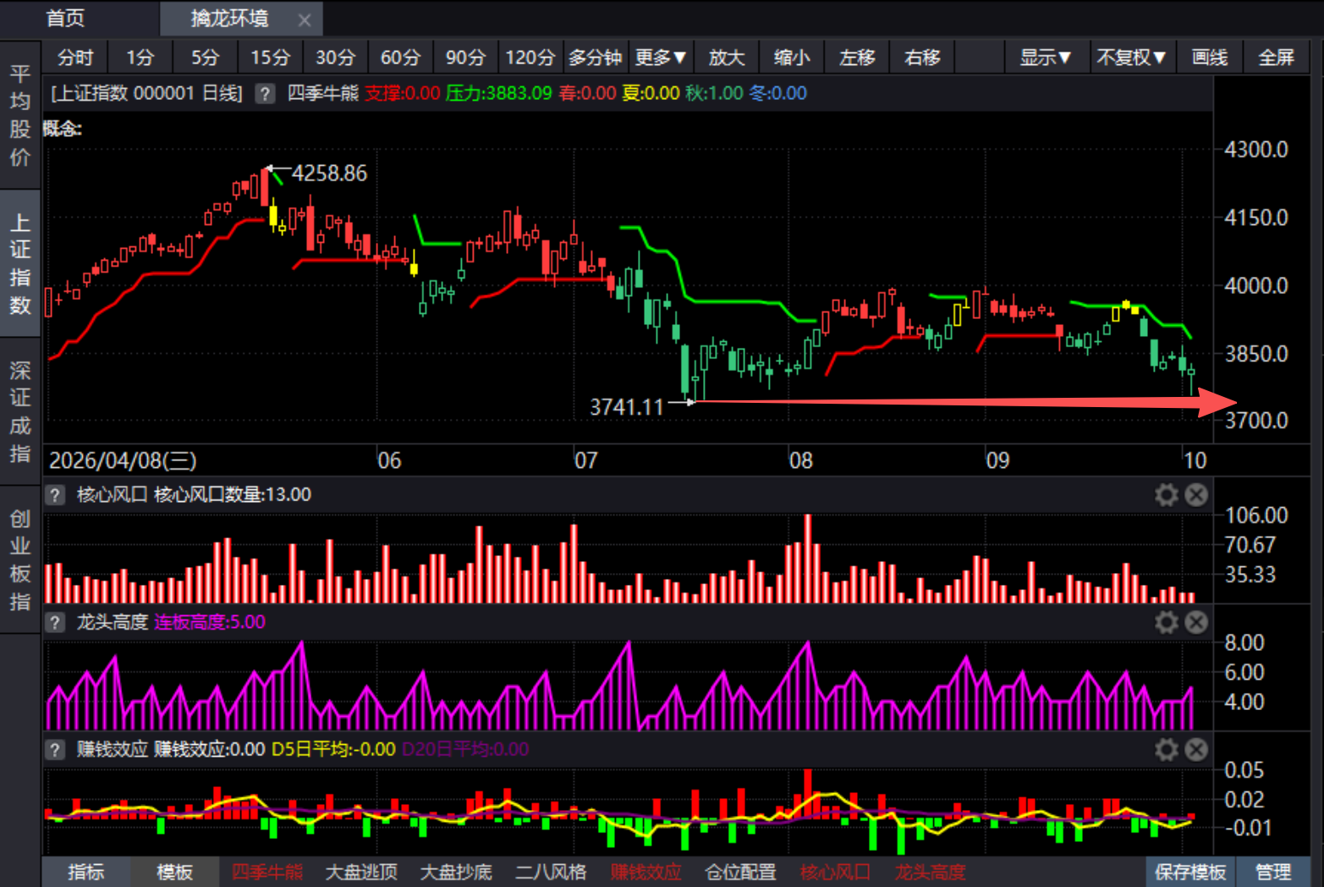
Task: Set chart period to 60分
Action: point(400,58)
